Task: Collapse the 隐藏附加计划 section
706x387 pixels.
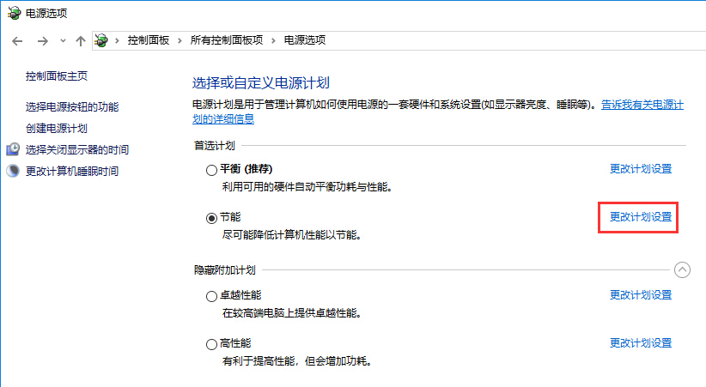Action: pyautogui.click(x=682, y=270)
